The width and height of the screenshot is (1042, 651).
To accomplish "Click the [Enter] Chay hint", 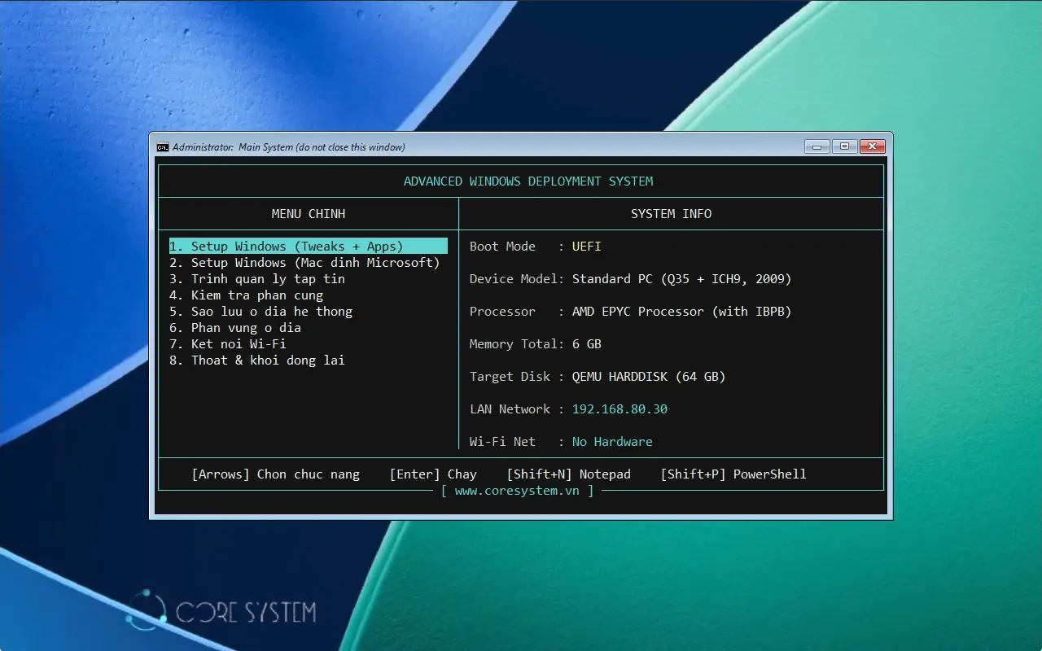I will click(433, 474).
